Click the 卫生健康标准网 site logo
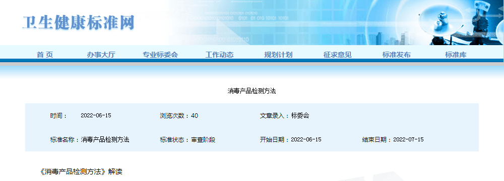The width and height of the screenshot is (504, 181). point(78,23)
